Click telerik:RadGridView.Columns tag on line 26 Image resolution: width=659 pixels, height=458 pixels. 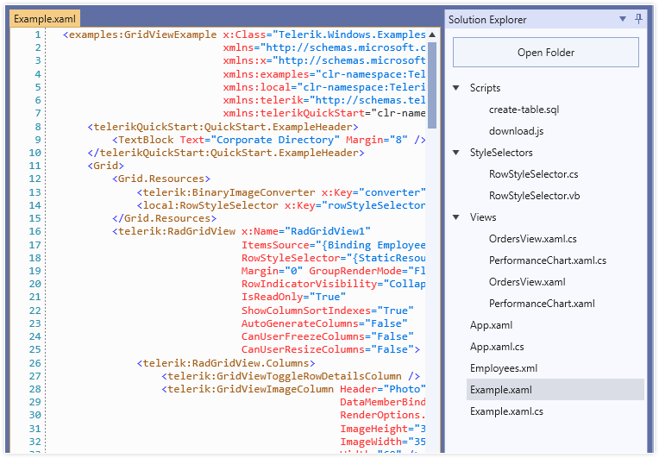tap(226, 363)
